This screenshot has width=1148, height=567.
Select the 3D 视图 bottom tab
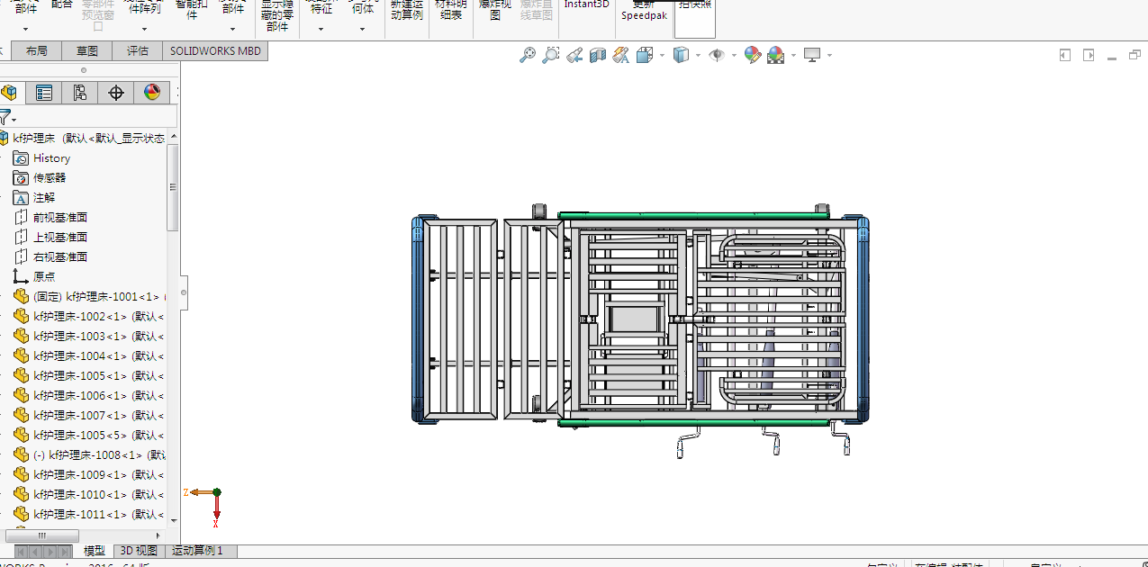139,551
